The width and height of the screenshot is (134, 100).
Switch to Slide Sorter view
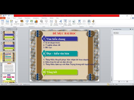(x=110, y=84)
